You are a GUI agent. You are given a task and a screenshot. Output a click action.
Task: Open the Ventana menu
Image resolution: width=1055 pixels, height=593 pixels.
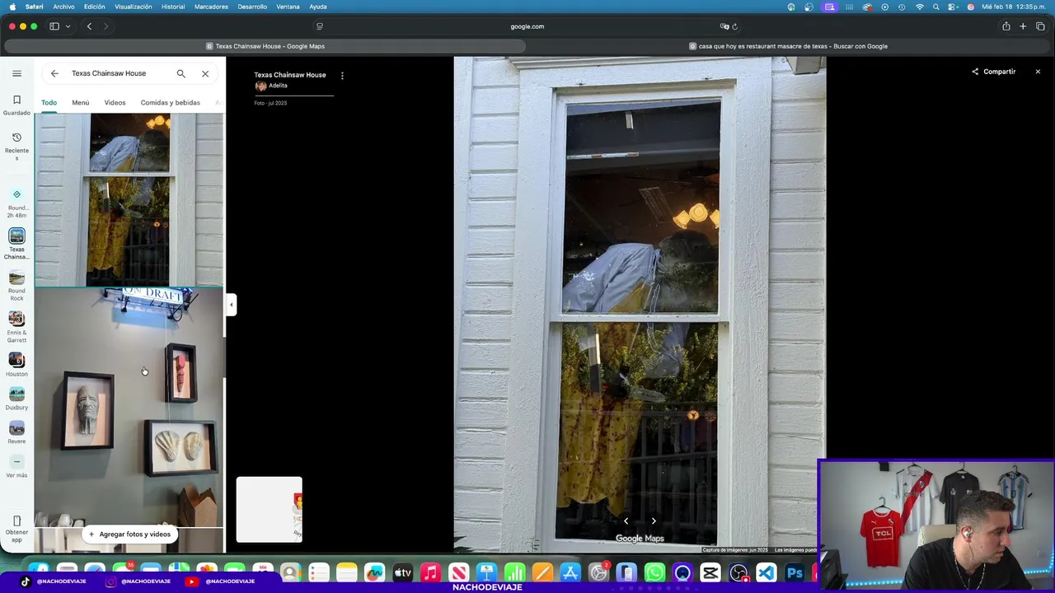pyautogui.click(x=288, y=7)
